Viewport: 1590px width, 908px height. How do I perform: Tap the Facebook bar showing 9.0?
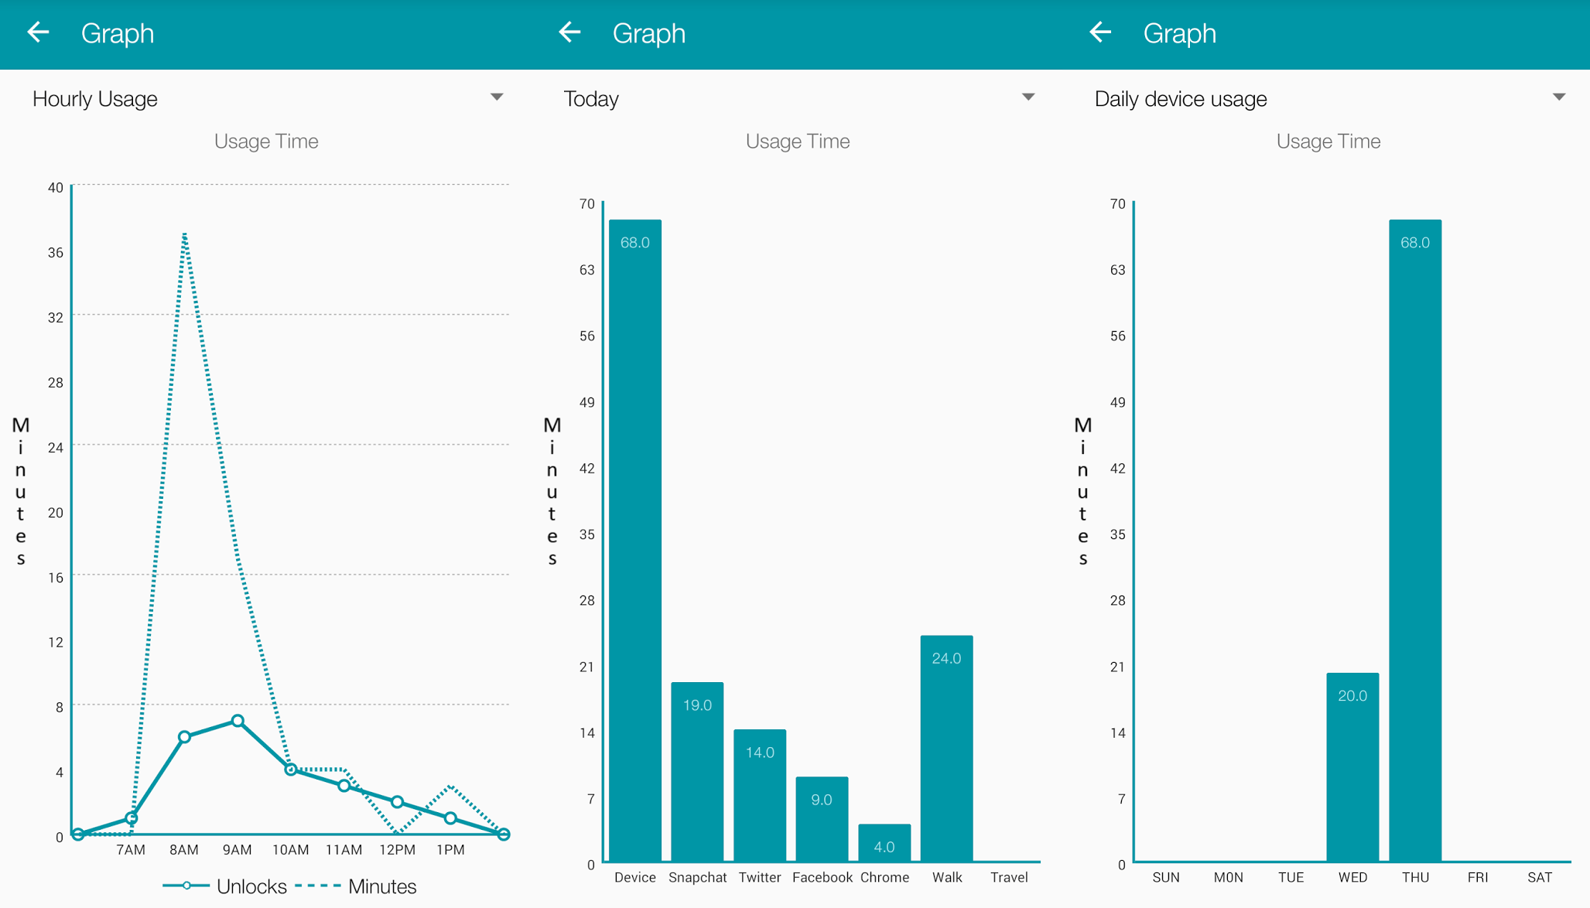tap(822, 818)
